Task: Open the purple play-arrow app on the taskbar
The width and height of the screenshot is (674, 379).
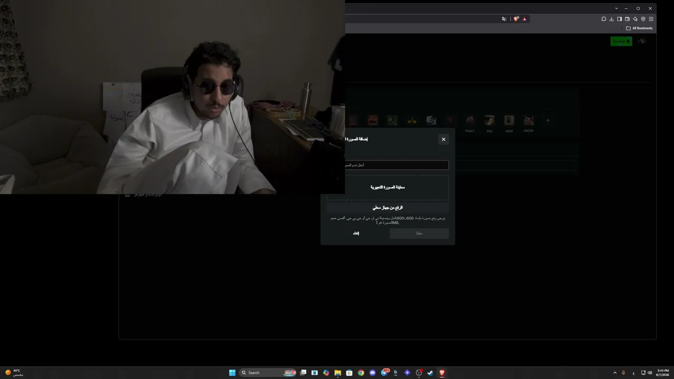Action: pos(407,373)
